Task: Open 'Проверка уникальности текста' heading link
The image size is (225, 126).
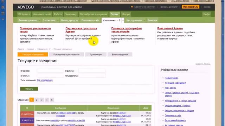Action: (35, 30)
